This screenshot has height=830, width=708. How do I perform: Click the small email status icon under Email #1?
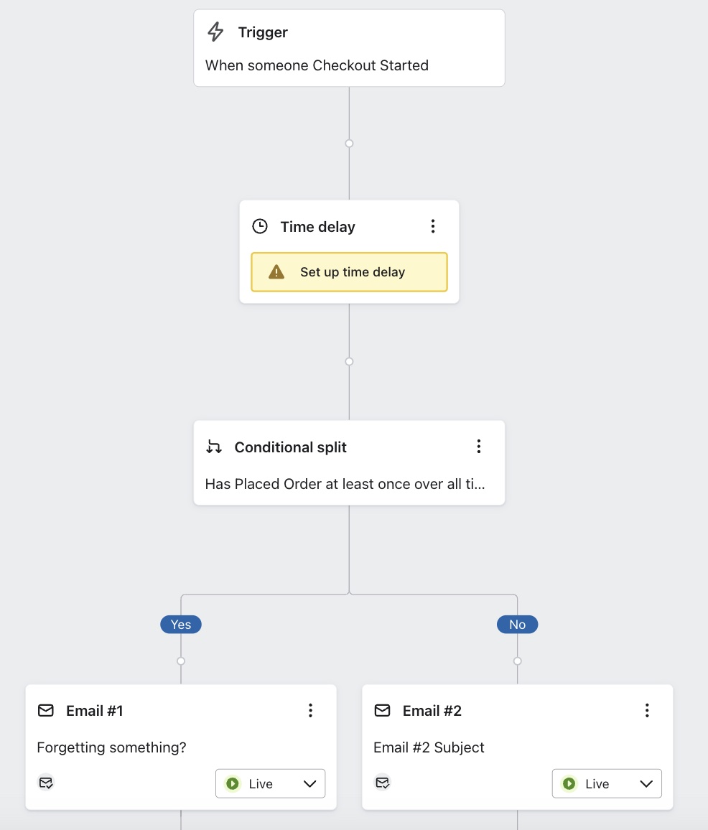coord(46,783)
